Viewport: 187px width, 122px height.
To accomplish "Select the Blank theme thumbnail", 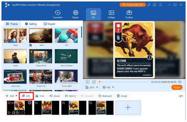I will (41, 36).
